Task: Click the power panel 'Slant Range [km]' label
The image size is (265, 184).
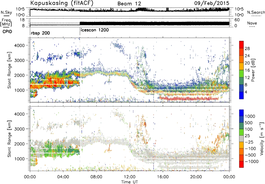Action: point(9,70)
